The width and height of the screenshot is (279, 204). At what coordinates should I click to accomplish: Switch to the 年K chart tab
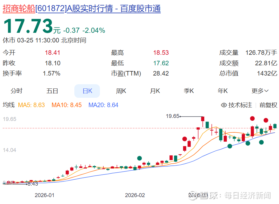point(223,91)
